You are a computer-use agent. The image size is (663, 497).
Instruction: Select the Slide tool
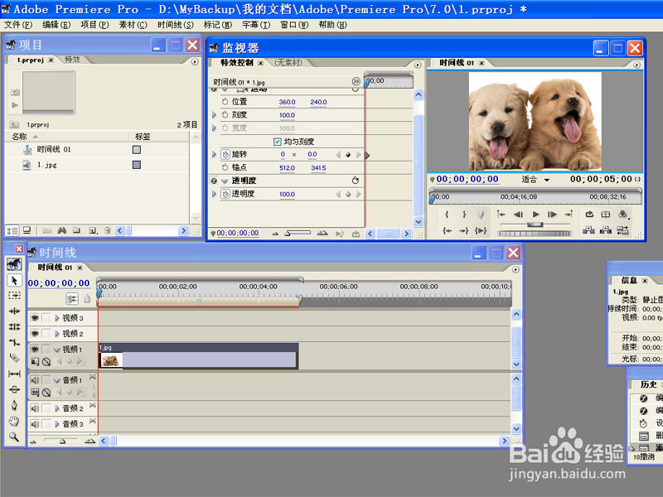tap(14, 389)
